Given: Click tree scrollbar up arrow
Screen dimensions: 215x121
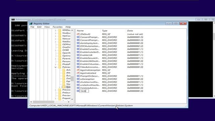Looking at the screenshot, I should click(x=72, y=30).
